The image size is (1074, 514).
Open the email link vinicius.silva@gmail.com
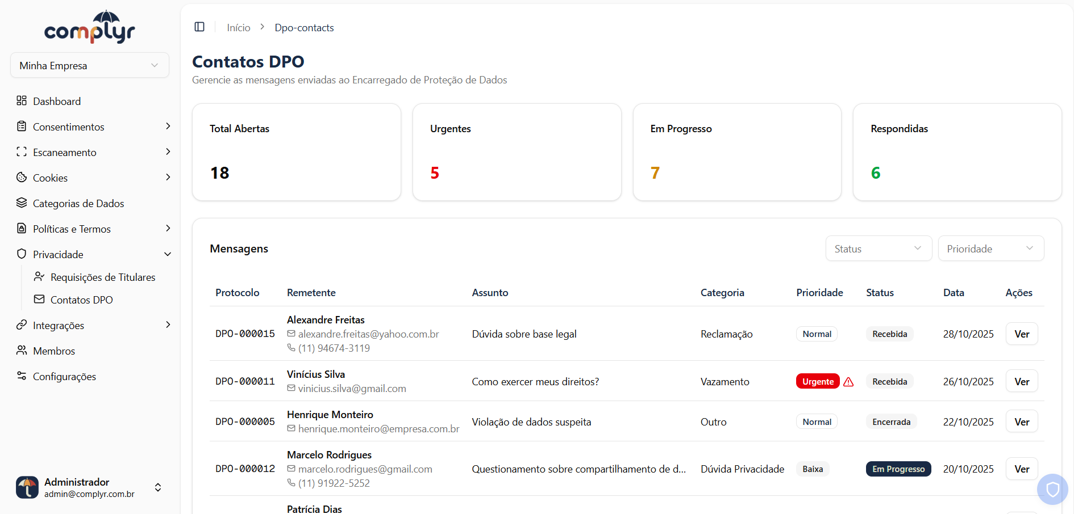352,389
